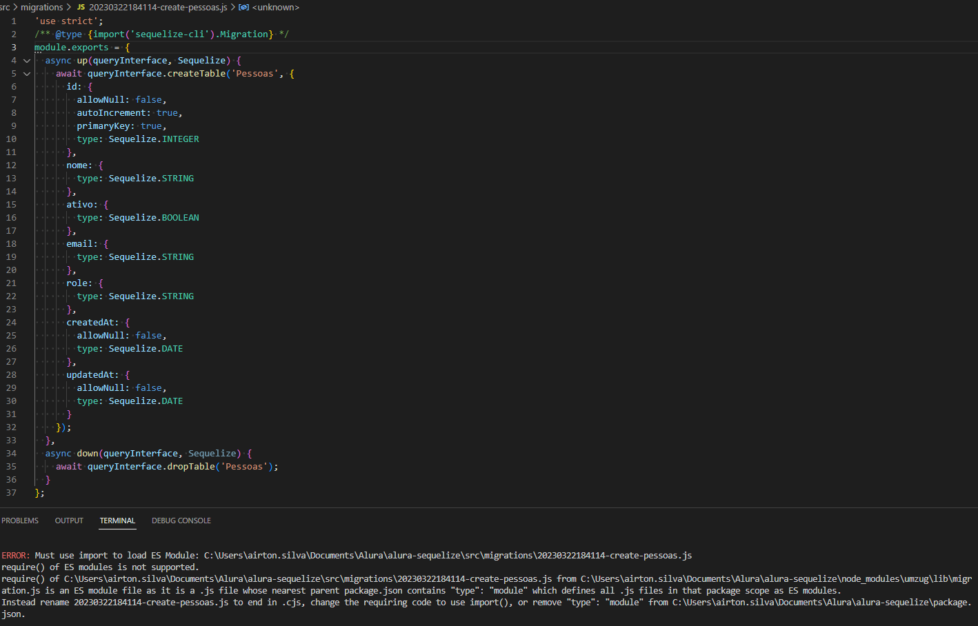This screenshot has height=626, width=978.
Task: Click Sequelize.STRING on line 13
Action: [151, 179]
